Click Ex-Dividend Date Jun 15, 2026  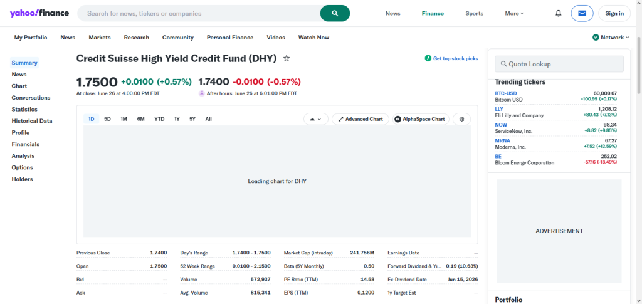coord(463,280)
